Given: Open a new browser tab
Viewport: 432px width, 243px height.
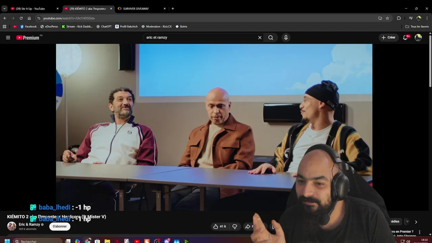Looking at the screenshot, I should click(173, 8).
